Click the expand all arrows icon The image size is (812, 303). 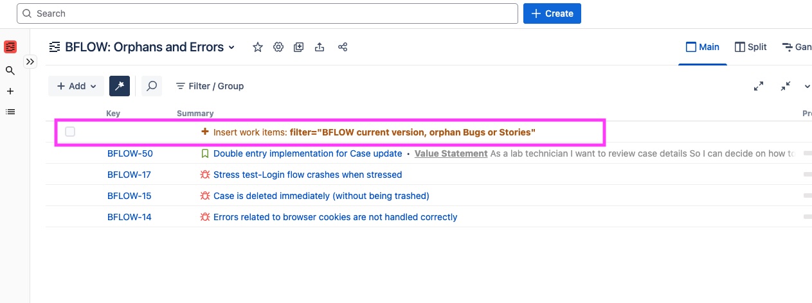coord(759,86)
